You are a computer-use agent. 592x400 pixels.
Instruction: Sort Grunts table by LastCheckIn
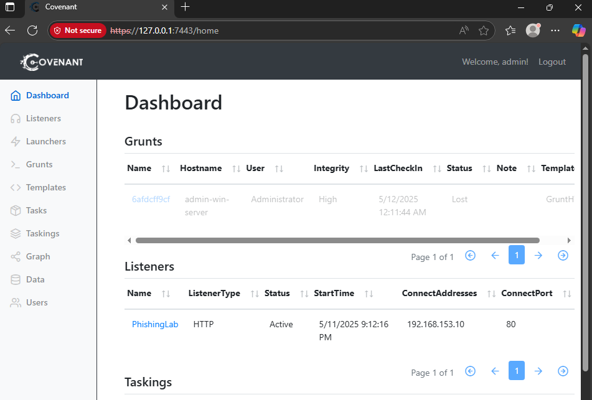437,169
